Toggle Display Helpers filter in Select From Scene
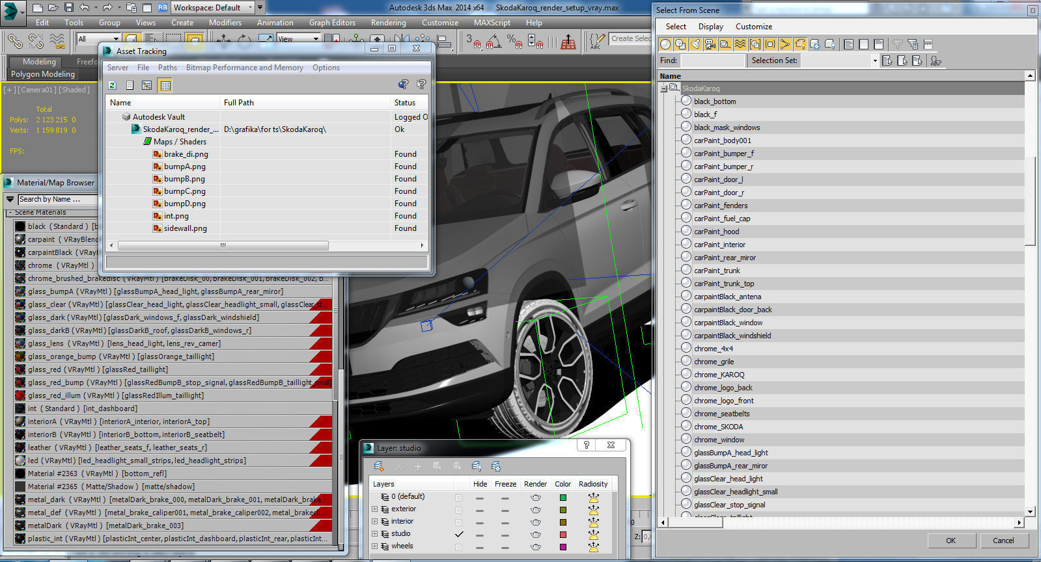The image size is (1041, 562). pyautogui.click(x=725, y=44)
